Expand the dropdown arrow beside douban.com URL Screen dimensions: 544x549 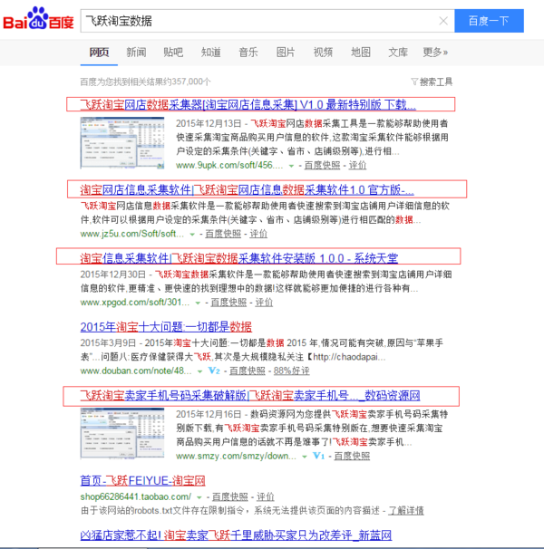(x=199, y=371)
